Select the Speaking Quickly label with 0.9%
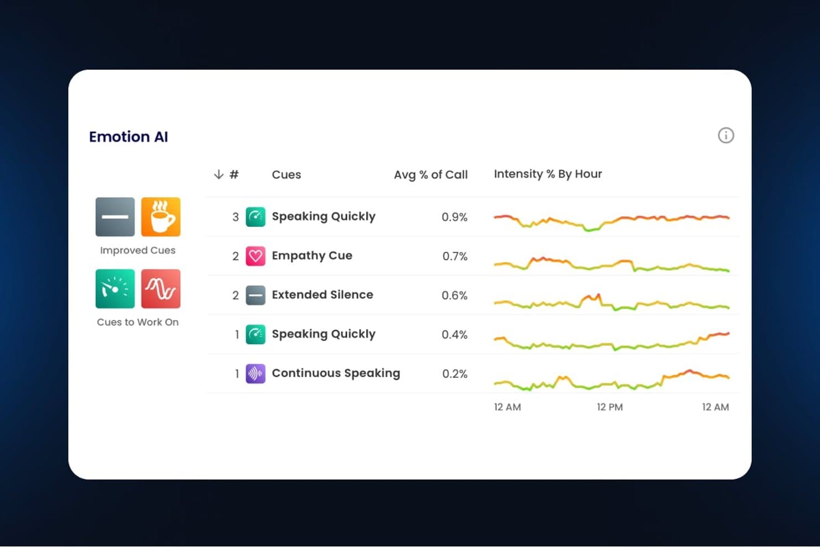The image size is (820, 547). click(x=324, y=217)
